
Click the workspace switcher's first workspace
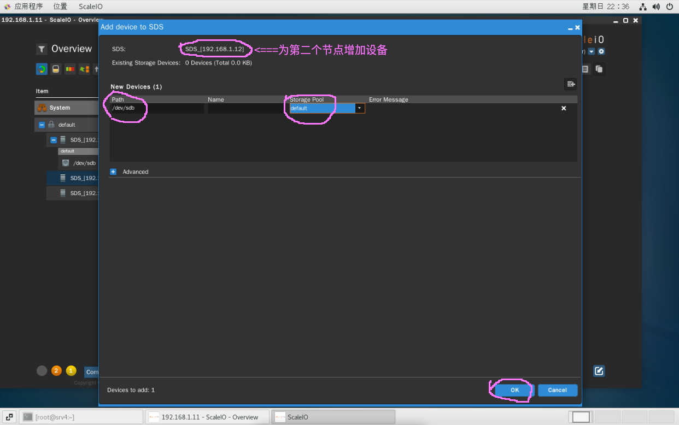coord(581,417)
